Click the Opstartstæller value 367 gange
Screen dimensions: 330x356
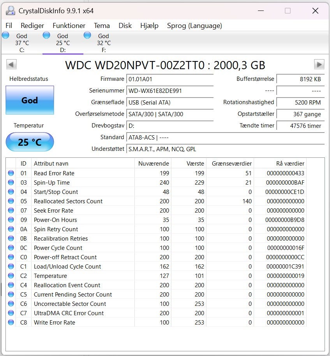(300, 114)
